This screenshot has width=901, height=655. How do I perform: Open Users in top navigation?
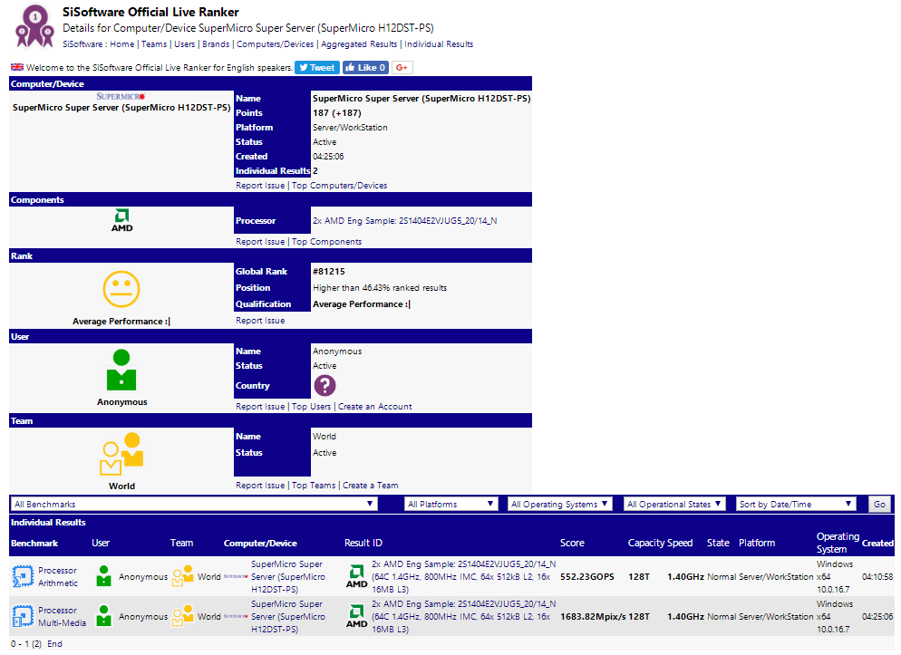coord(184,44)
